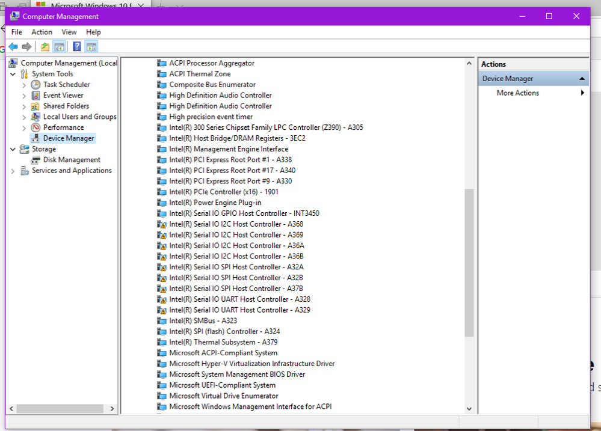The image size is (601, 431).
Task: Click warning icon of SPI Host Controller A32A
Action: tap(162, 267)
